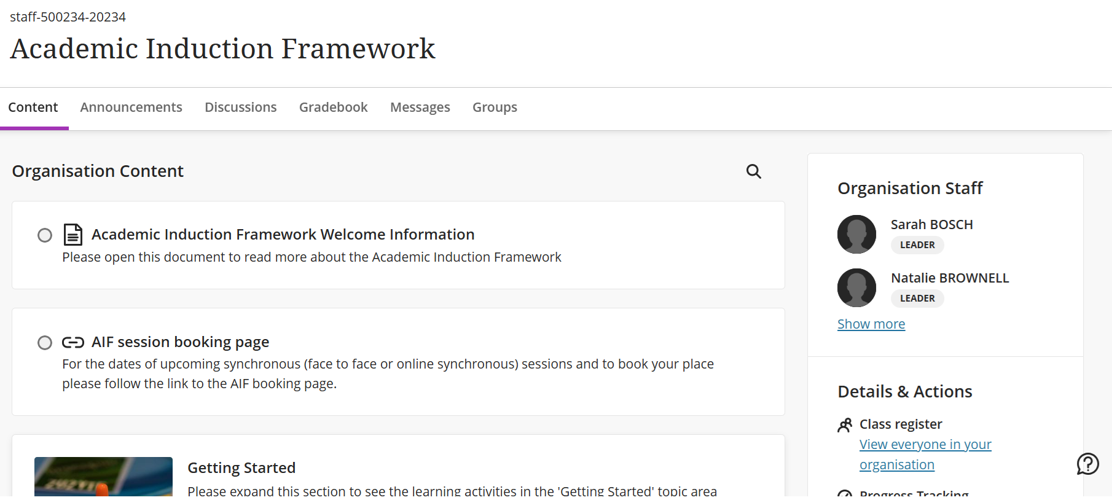Open the AIF session booking page link
The width and height of the screenshot is (1112, 500).
coord(181,342)
